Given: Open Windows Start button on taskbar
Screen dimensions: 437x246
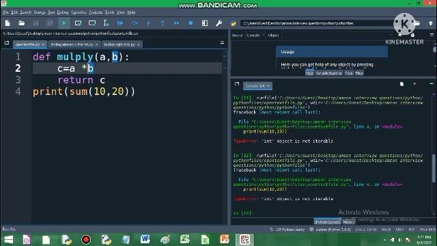Looking at the screenshot, I should pyautogui.click(x=9, y=240).
